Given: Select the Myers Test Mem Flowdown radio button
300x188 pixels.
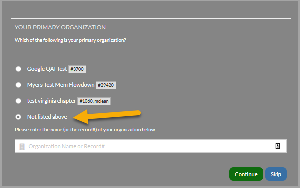Looking at the screenshot, I should [18, 85].
